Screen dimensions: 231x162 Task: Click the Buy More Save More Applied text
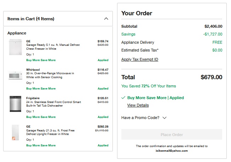[x=155, y=98]
